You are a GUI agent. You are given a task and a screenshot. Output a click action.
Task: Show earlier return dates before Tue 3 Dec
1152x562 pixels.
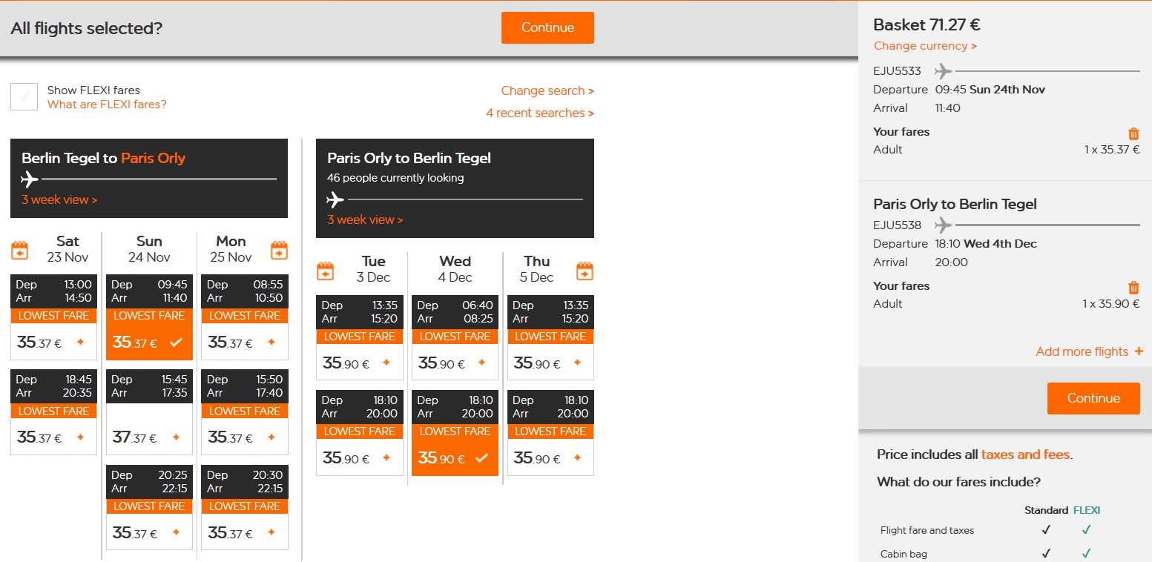click(x=326, y=271)
